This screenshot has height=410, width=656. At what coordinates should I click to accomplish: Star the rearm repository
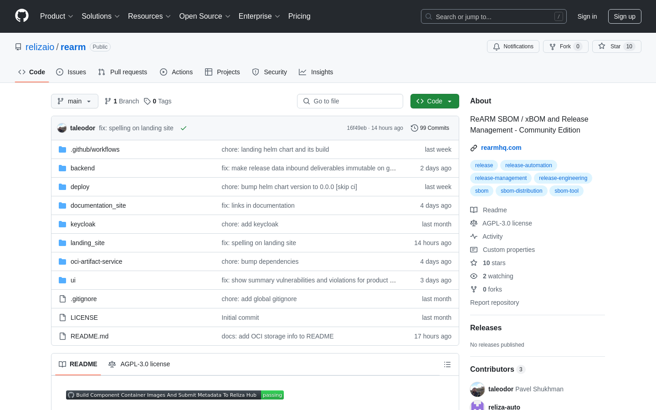coord(617,46)
